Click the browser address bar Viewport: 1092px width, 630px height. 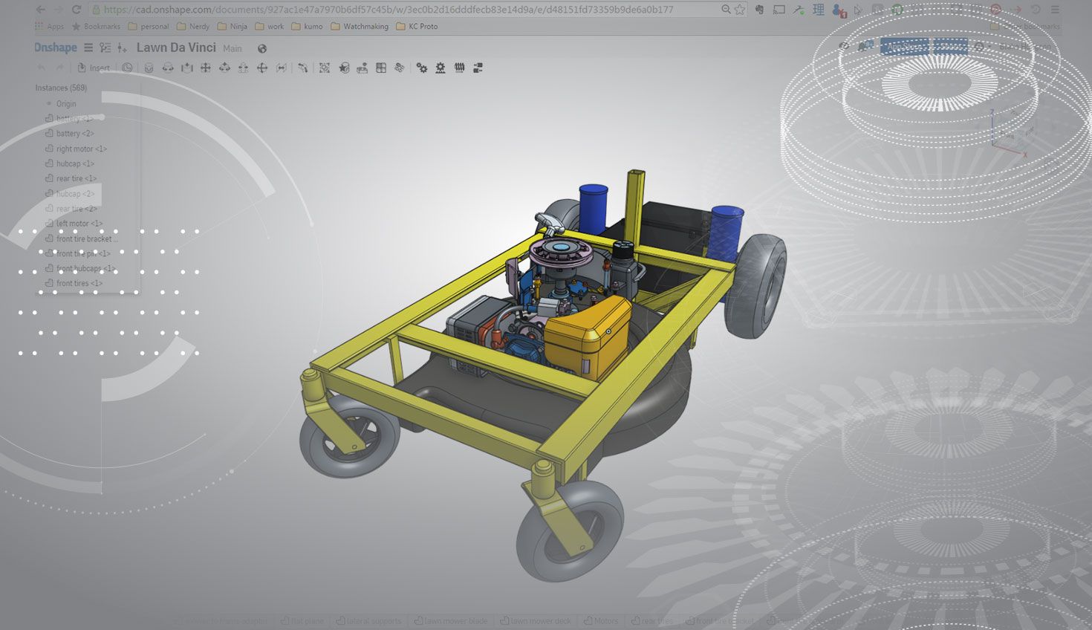pyautogui.click(x=401, y=10)
